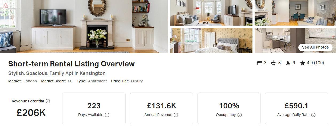The image size is (336, 132).
Task: Select the £131.6K Annual Revenue card
Action: (x=161, y=108)
